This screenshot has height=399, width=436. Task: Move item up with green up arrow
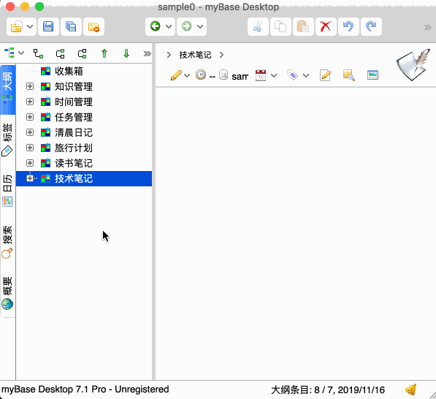click(104, 53)
